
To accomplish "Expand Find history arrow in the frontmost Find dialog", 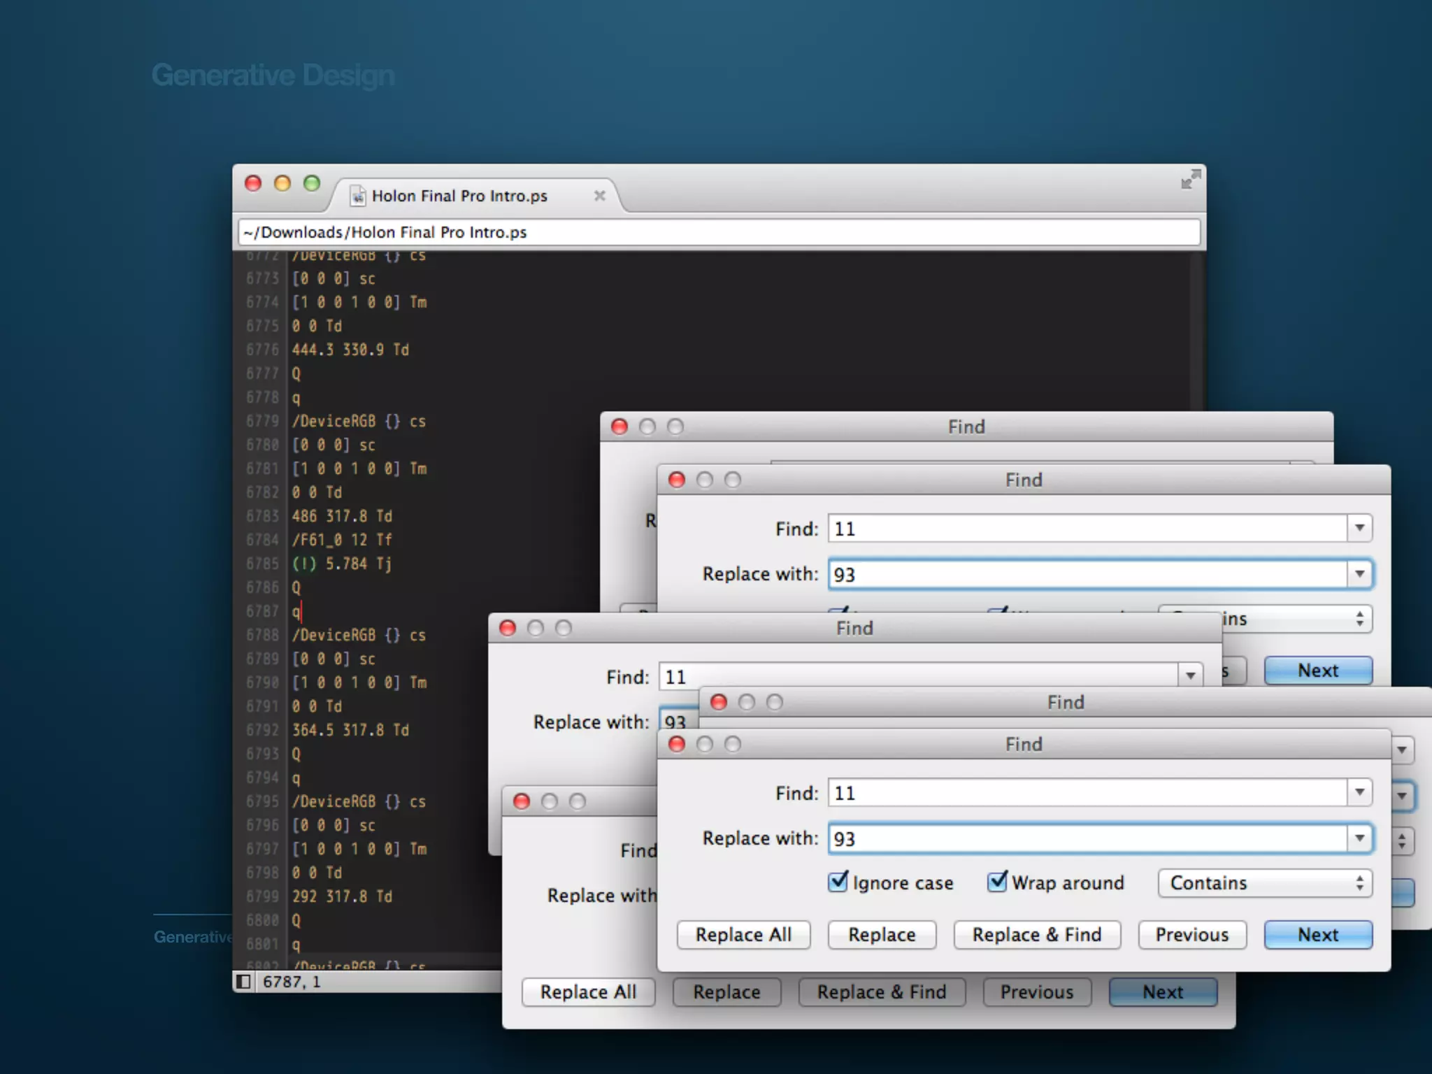I will (x=1359, y=792).
